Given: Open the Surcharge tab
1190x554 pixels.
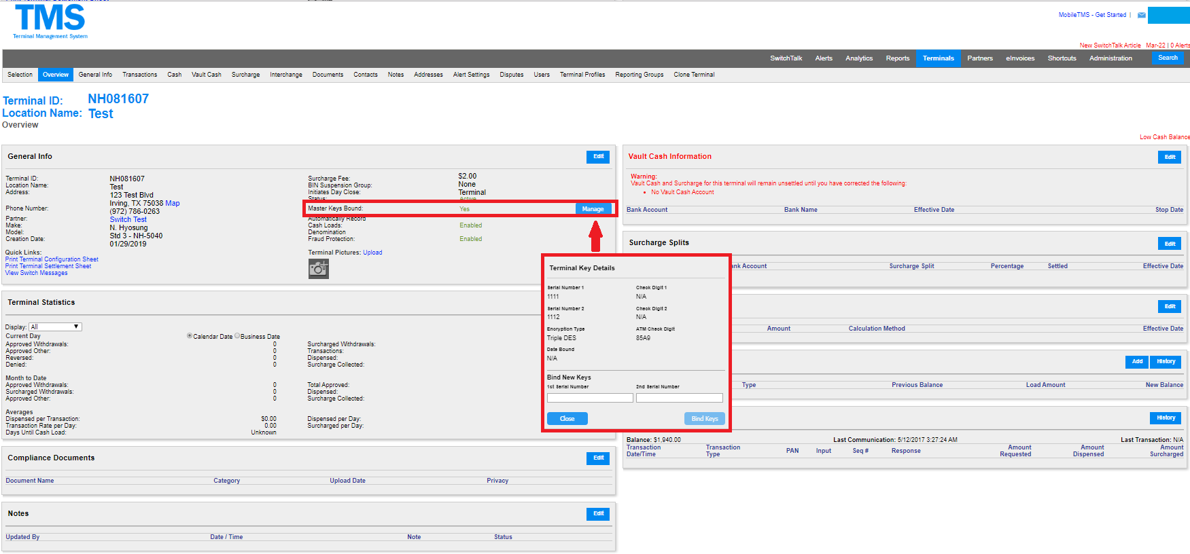Looking at the screenshot, I should [245, 75].
